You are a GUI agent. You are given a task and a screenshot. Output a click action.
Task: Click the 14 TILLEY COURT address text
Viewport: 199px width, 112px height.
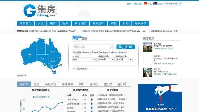pos(161,72)
